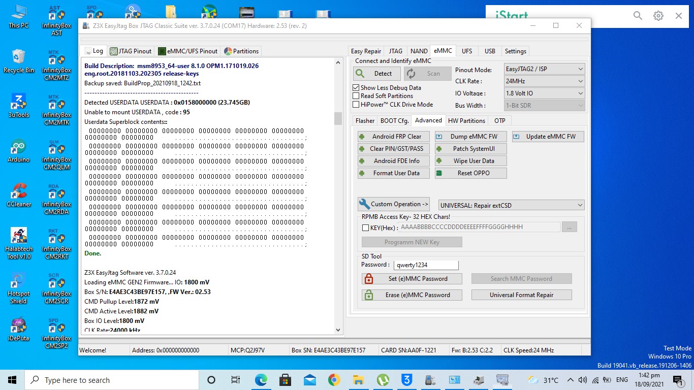Open InfinityBox CM2RDA desktop shortcut
Image resolution: width=694 pixels, height=390 pixels.
coord(56,200)
